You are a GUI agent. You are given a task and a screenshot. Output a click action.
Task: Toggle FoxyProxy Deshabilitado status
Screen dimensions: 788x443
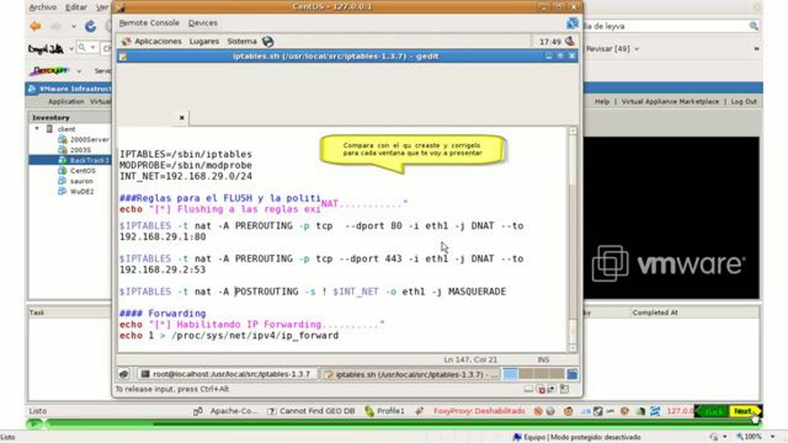(x=479, y=411)
